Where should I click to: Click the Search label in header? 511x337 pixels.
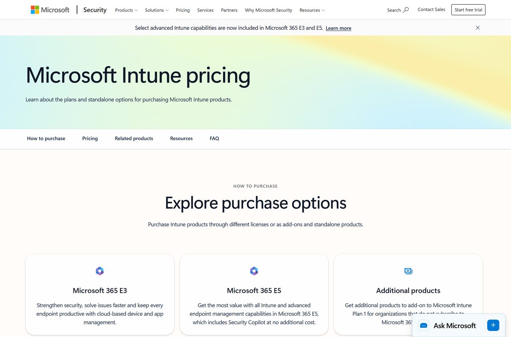point(394,10)
